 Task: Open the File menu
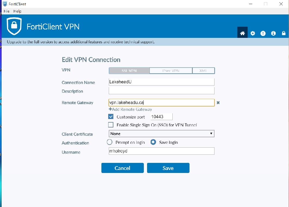point(7,11)
